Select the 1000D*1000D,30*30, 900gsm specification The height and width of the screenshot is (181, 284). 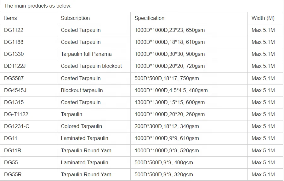pyautogui.click(x=170, y=54)
